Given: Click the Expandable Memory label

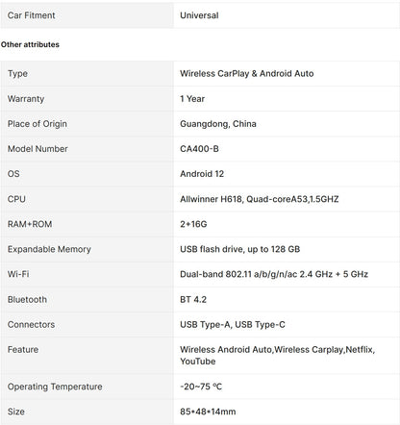Looking at the screenshot, I should click(x=49, y=249).
